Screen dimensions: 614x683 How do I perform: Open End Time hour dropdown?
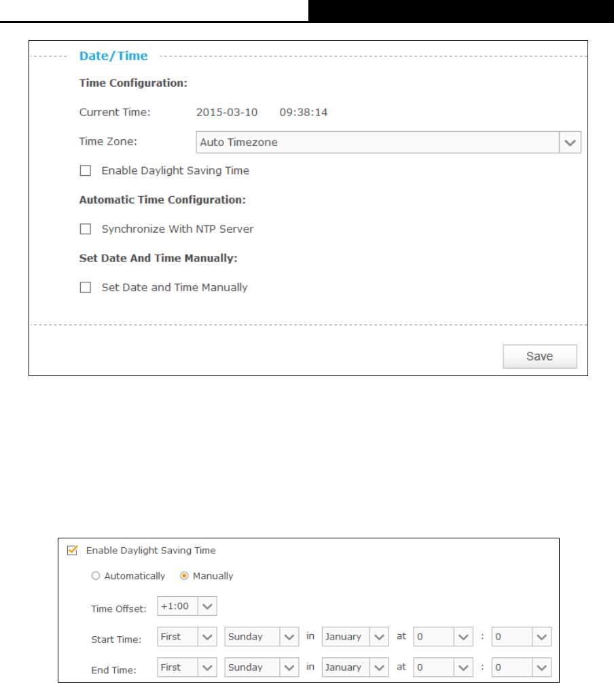443,667
